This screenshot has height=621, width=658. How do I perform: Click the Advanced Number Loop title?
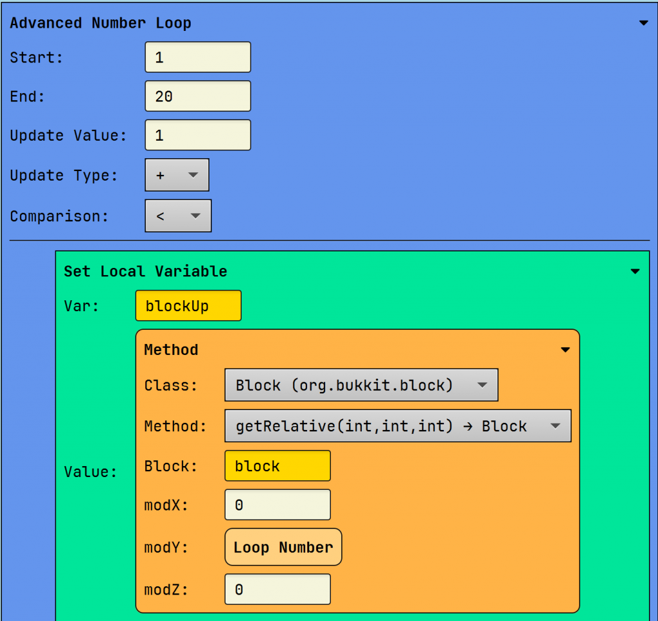pyautogui.click(x=101, y=23)
